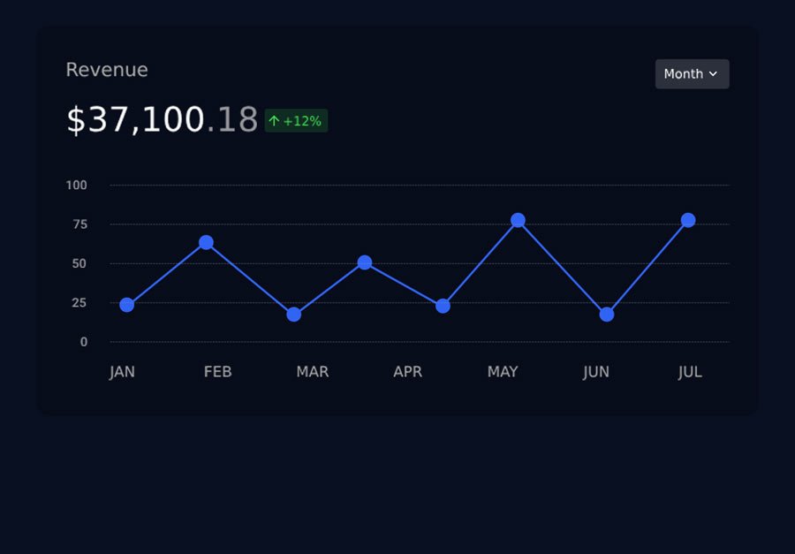Screen dimensions: 795x554
Task: Click the 75 y-axis label
Action: tap(79, 224)
